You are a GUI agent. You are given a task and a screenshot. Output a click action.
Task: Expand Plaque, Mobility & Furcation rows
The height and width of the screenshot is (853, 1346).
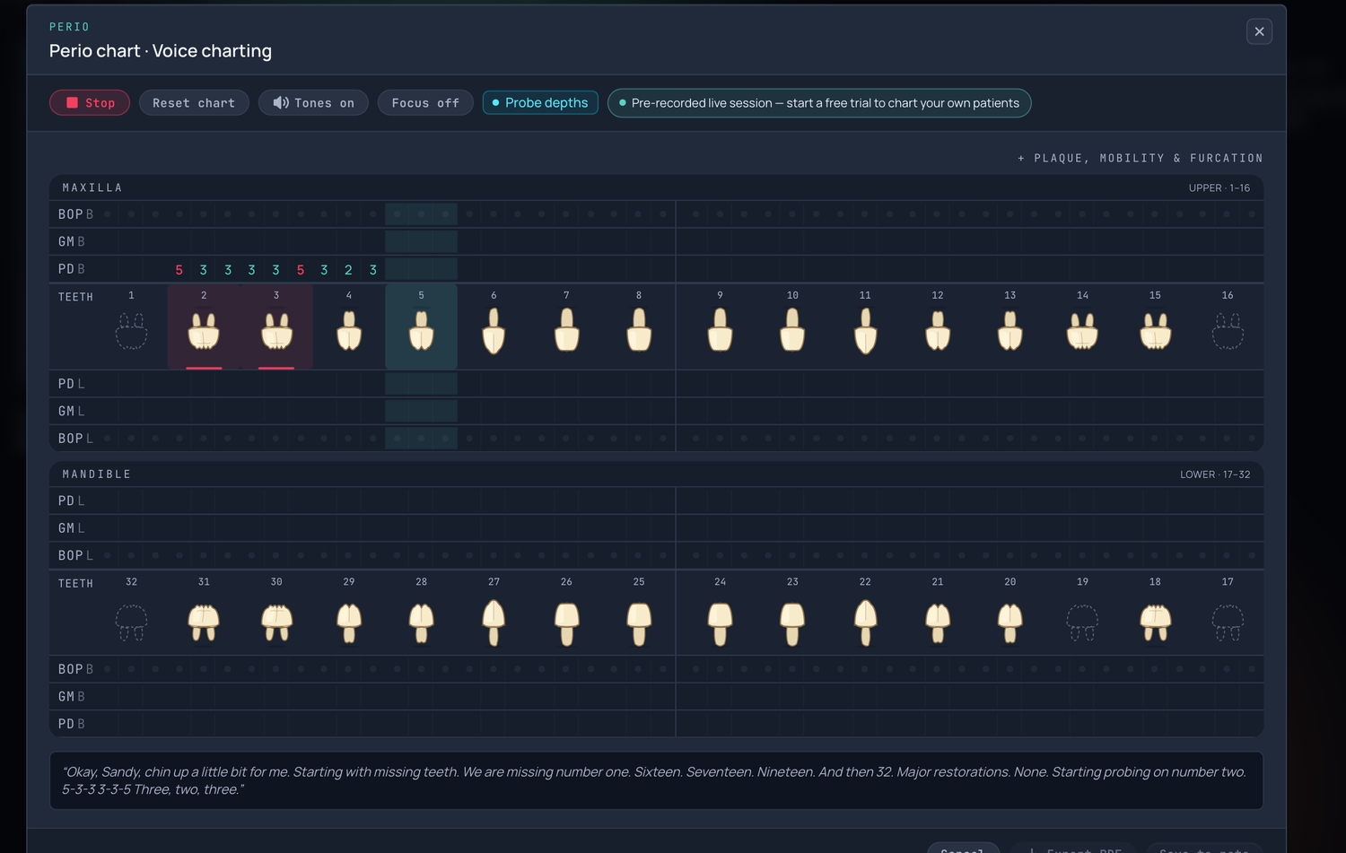coord(1140,158)
